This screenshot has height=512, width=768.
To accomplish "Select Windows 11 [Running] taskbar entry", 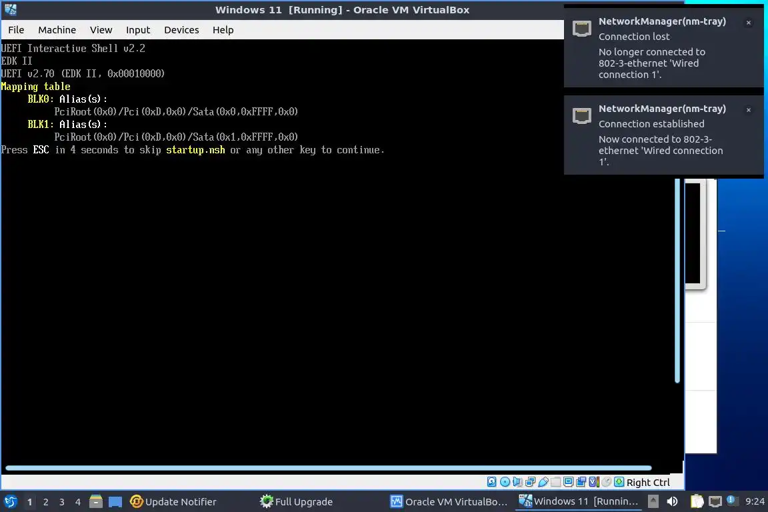I will 579,501.
